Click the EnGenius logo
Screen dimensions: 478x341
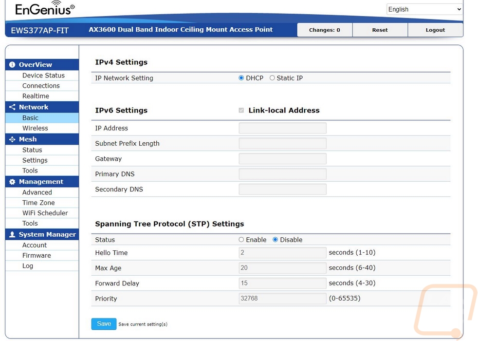[x=45, y=9]
